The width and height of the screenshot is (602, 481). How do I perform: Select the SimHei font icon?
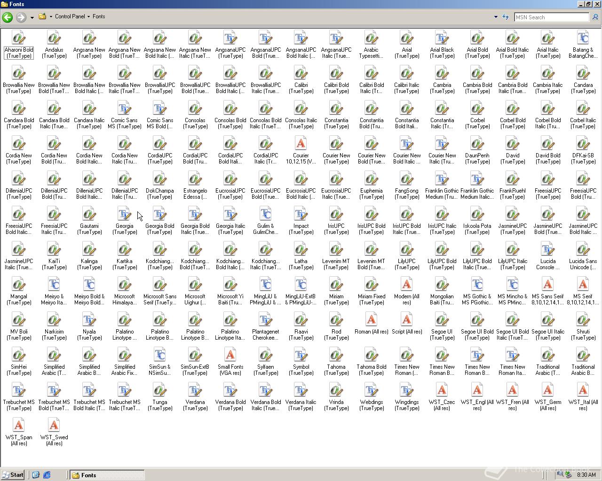coord(19,355)
